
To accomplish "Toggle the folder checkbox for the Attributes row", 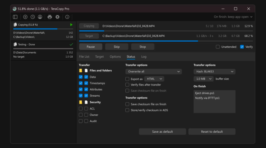I will coord(81,90).
